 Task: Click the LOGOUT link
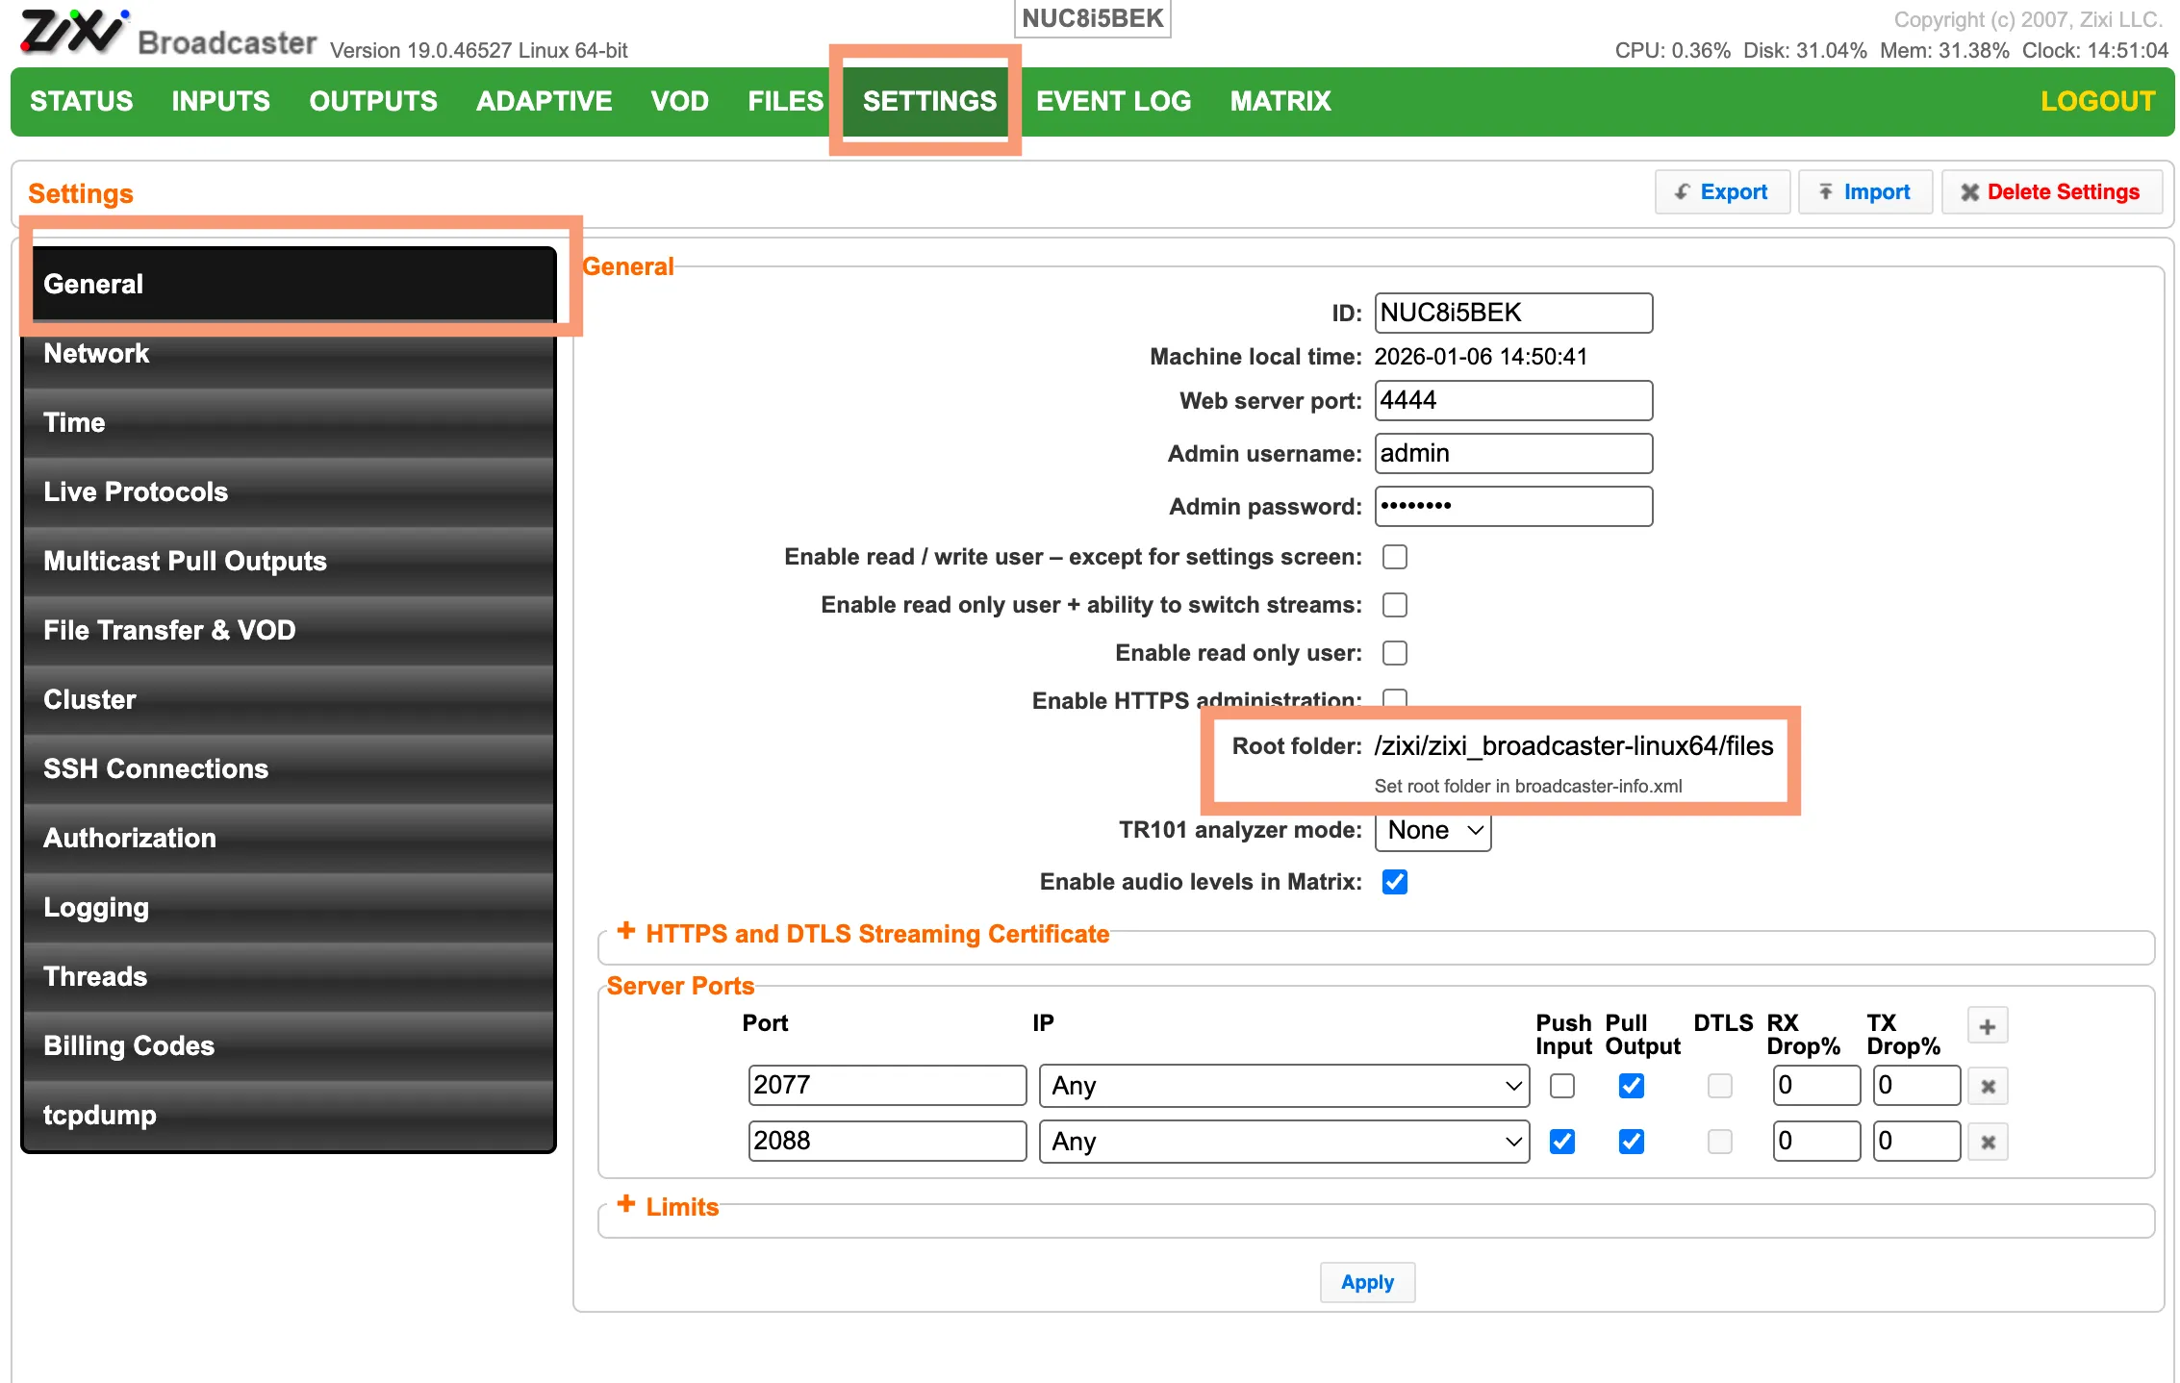(2097, 101)
